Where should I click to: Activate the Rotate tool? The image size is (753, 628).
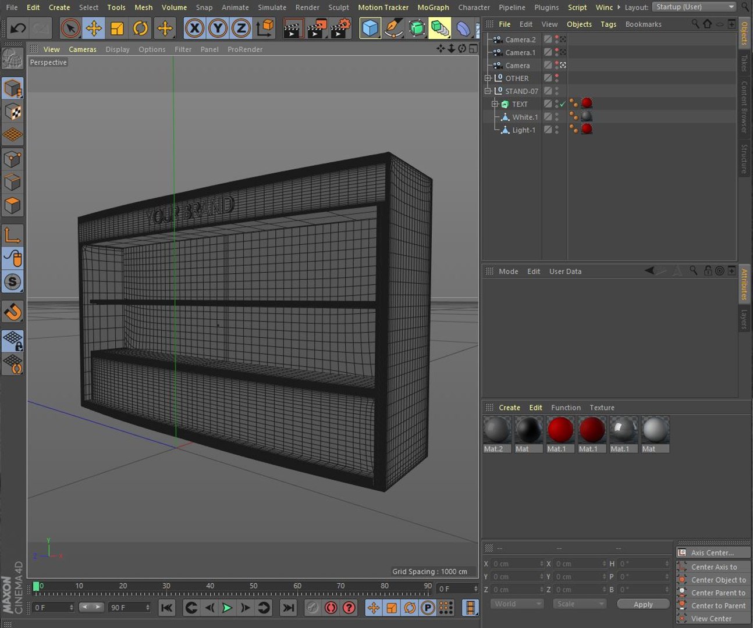140,28
